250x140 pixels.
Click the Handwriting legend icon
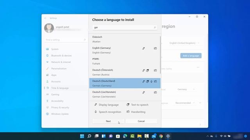(128, 112)
